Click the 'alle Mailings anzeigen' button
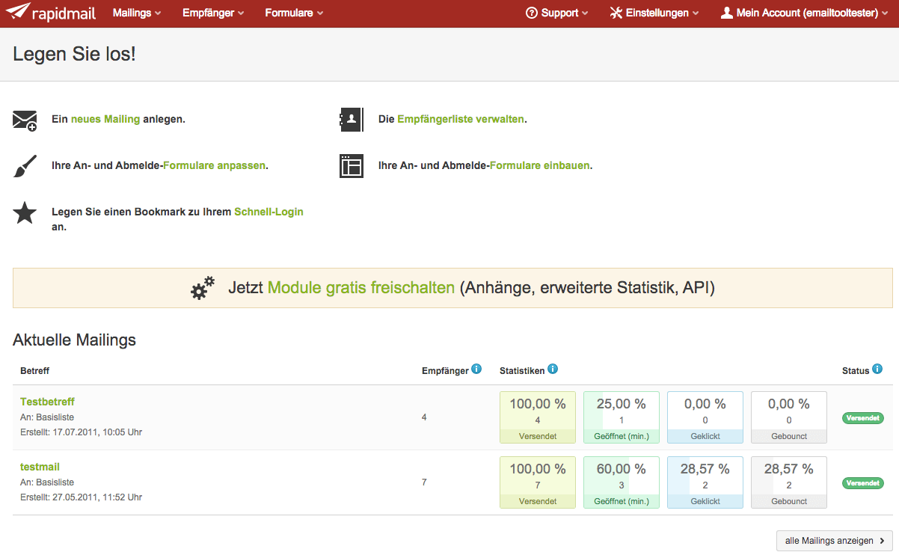Image resolution: width=899 pixels, height=555 pixels. 834,541
